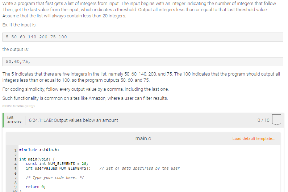
Task: Click line number 2 in the gutter
Action: click(x=16, y=155)
